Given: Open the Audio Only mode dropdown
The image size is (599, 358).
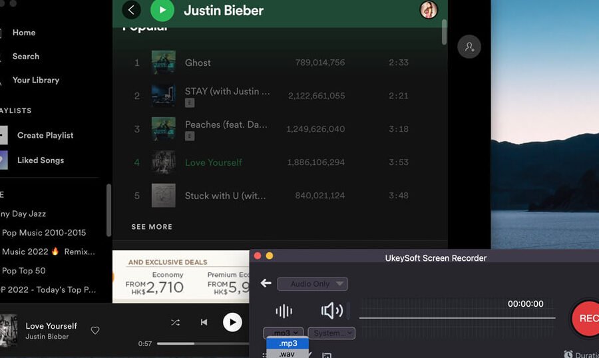Looking at the screenshot, I should 312,284.
